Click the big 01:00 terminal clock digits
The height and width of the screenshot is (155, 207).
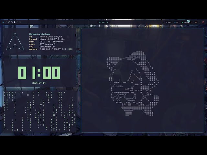click(39, 73)
